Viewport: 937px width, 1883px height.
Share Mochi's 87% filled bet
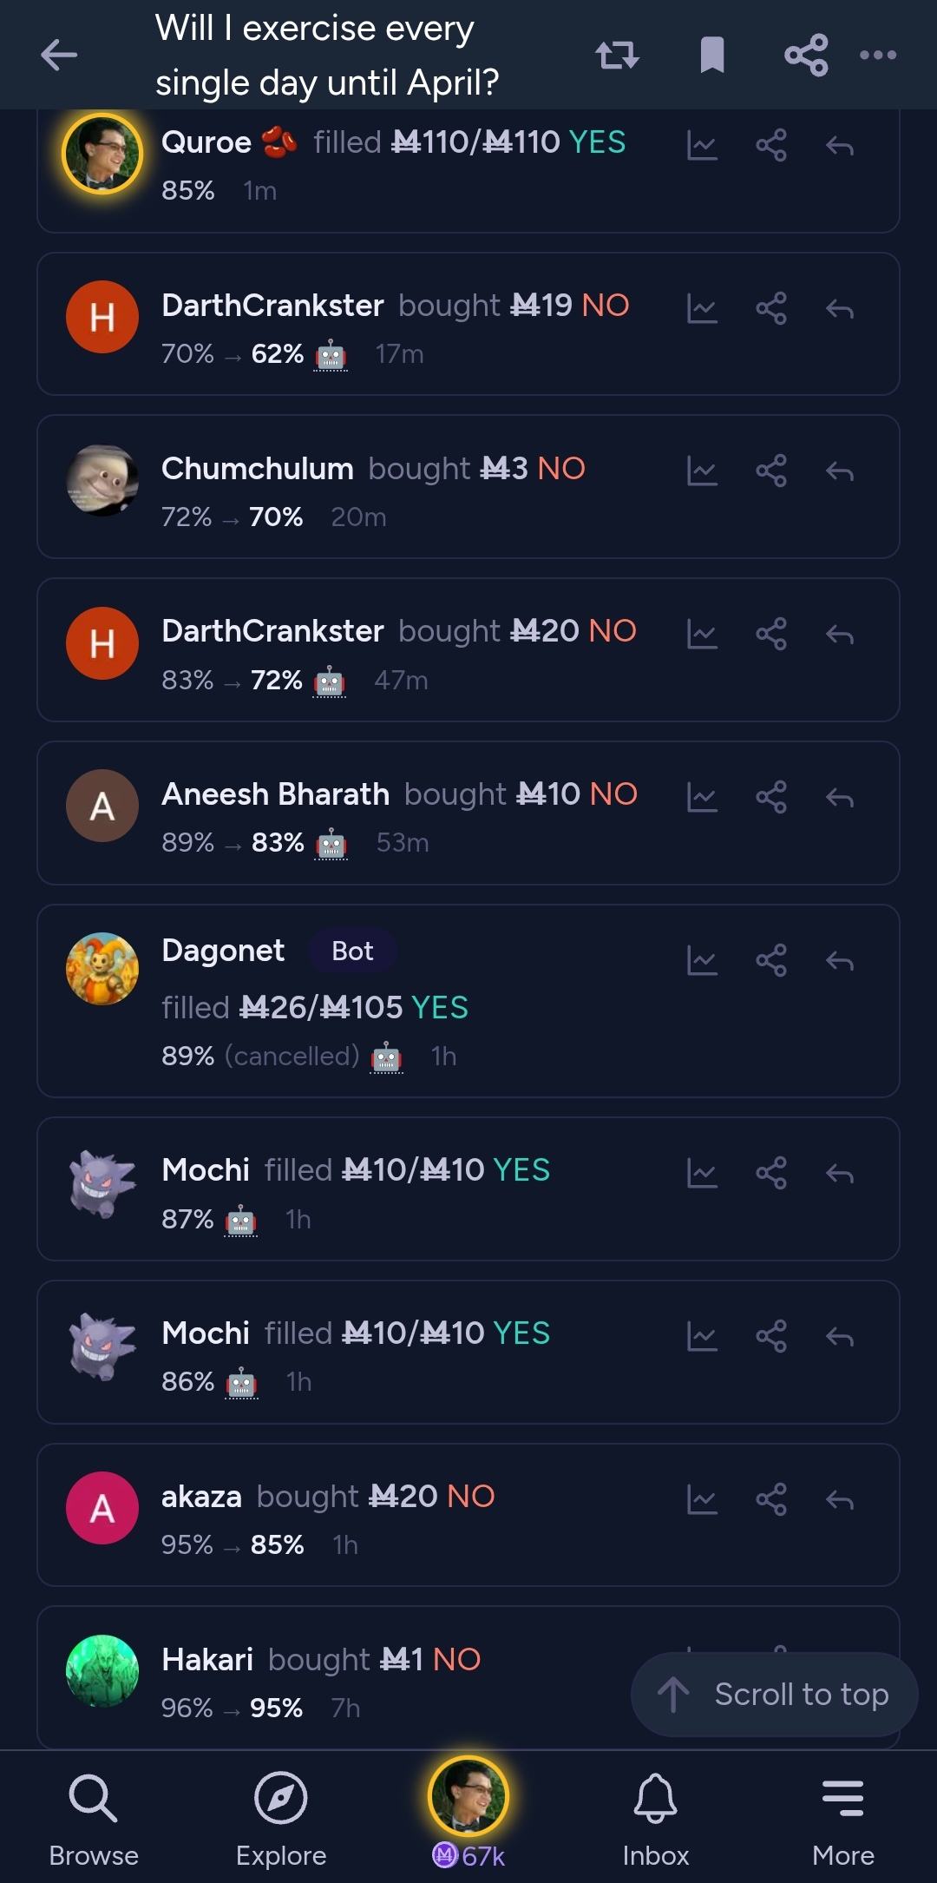pos(771,1173)
